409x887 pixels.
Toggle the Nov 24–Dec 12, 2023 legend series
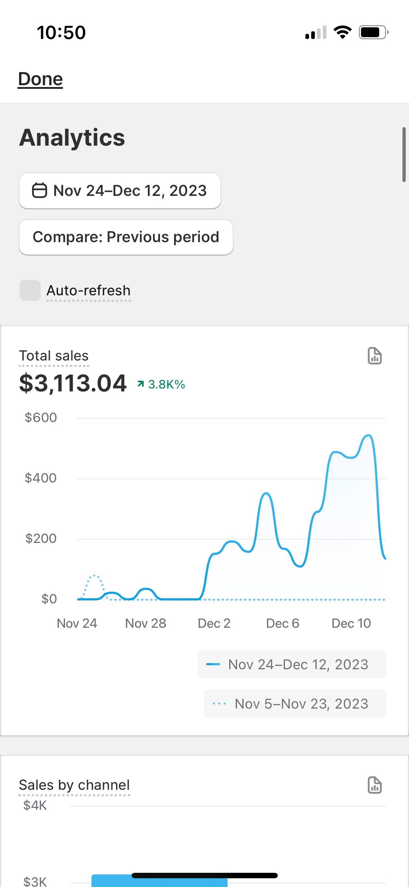click(x=292, y=665)
